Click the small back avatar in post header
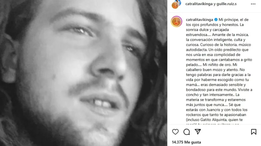The image size is (261, 146). point(178,2)
